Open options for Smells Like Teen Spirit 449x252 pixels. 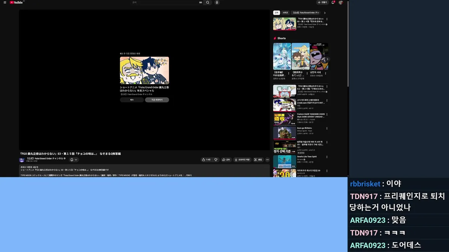(x=327, y=157)
